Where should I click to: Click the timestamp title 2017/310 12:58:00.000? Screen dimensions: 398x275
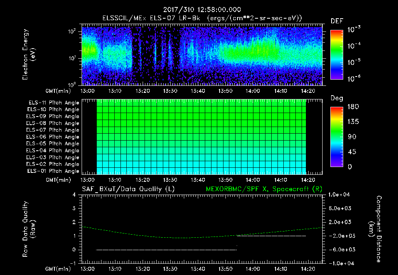[x=202, y=10]
